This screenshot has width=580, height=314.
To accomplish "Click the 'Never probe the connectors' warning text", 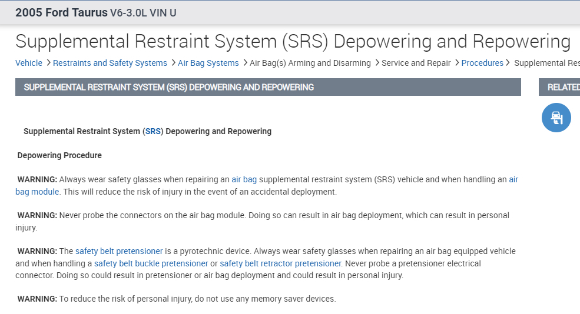I will pyautogui.click(x=262, y=221).
